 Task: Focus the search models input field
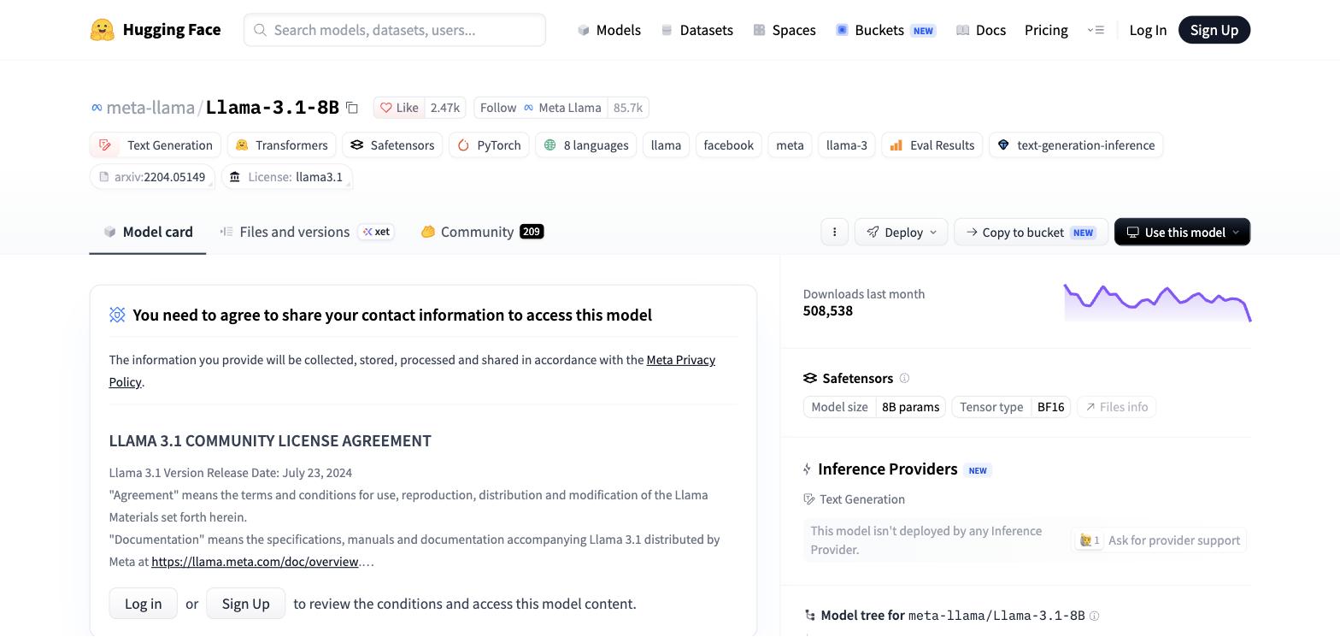point(395,30)
